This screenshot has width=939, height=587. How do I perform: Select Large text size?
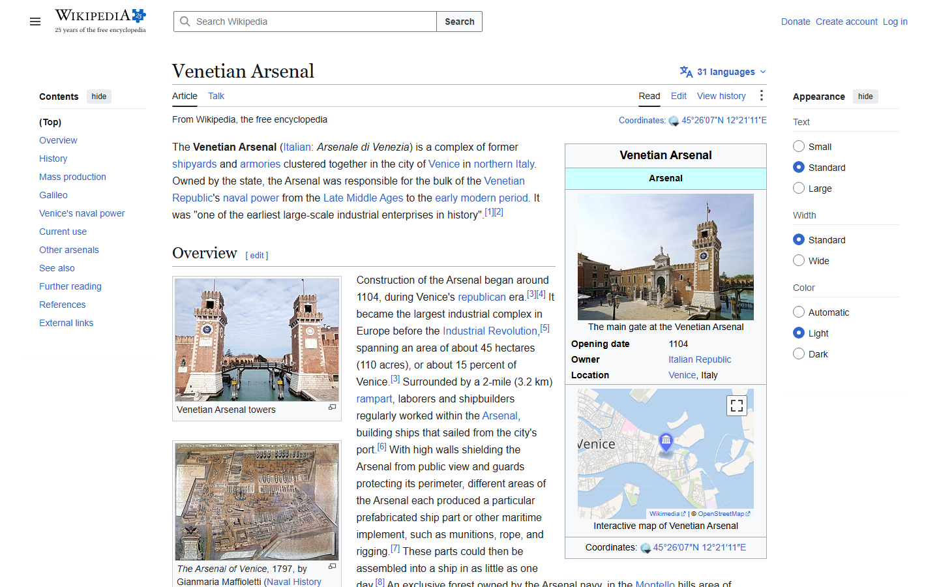tap(799, 188)
